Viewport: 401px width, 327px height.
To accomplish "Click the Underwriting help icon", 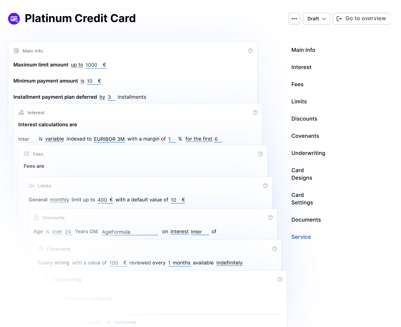I will [x=280, y=279].
